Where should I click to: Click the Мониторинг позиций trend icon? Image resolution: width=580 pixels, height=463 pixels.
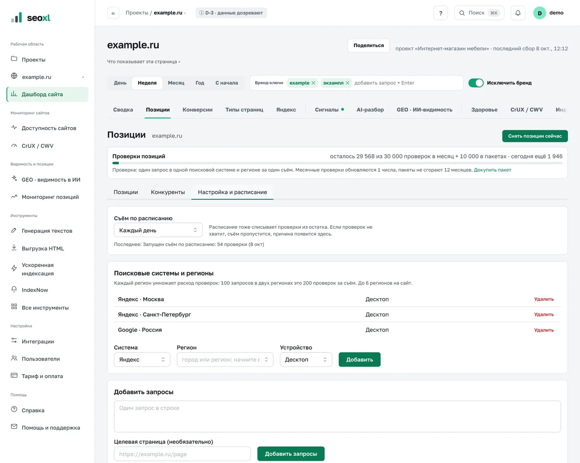(x=14, y=197)
